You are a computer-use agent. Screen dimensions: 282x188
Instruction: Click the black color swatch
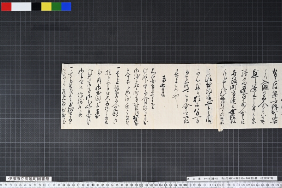36,6
